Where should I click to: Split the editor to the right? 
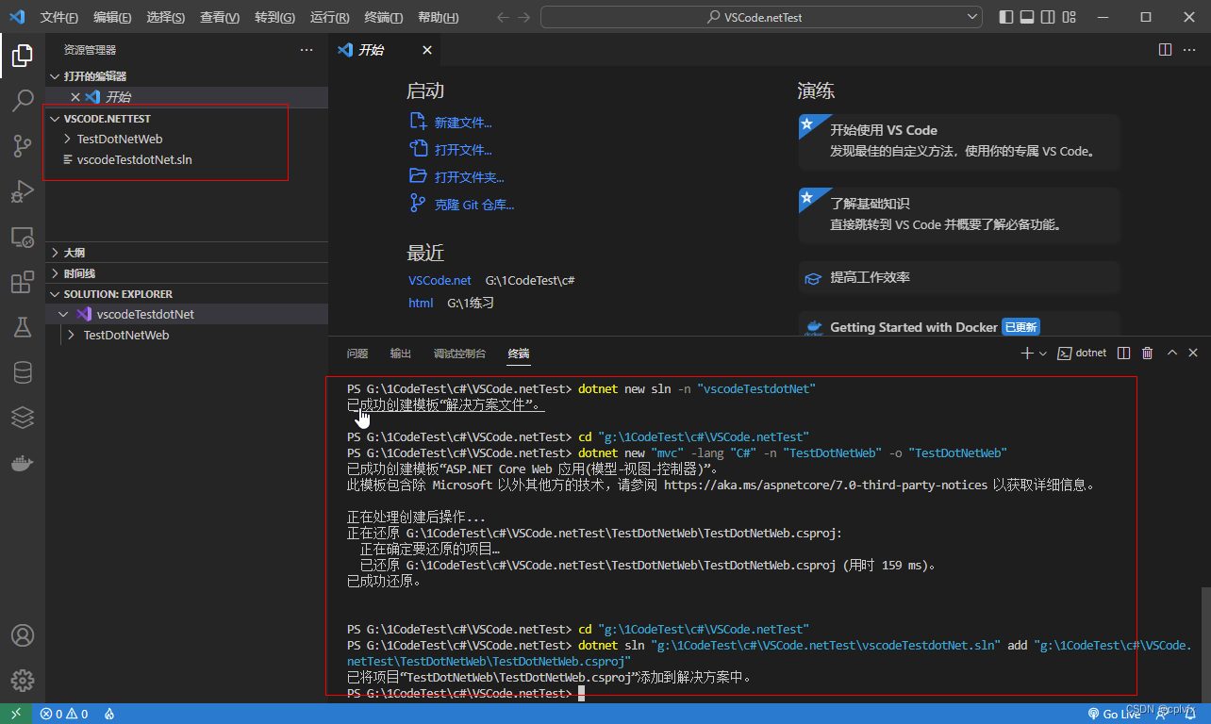click(x=1165, y=50)
